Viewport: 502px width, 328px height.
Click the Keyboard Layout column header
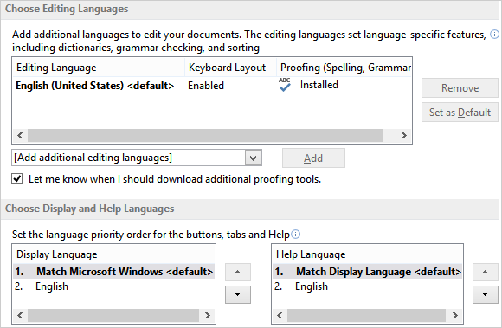pos(230,68)
